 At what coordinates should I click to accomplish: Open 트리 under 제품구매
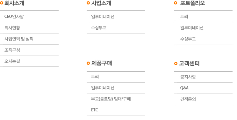click(116, 77)
